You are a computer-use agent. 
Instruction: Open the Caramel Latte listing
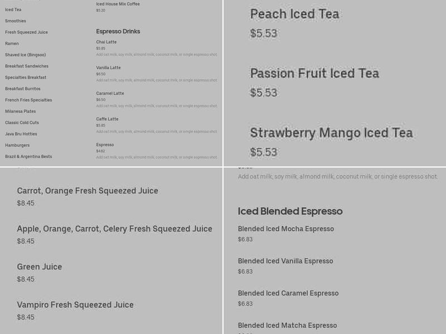point(110,93)
